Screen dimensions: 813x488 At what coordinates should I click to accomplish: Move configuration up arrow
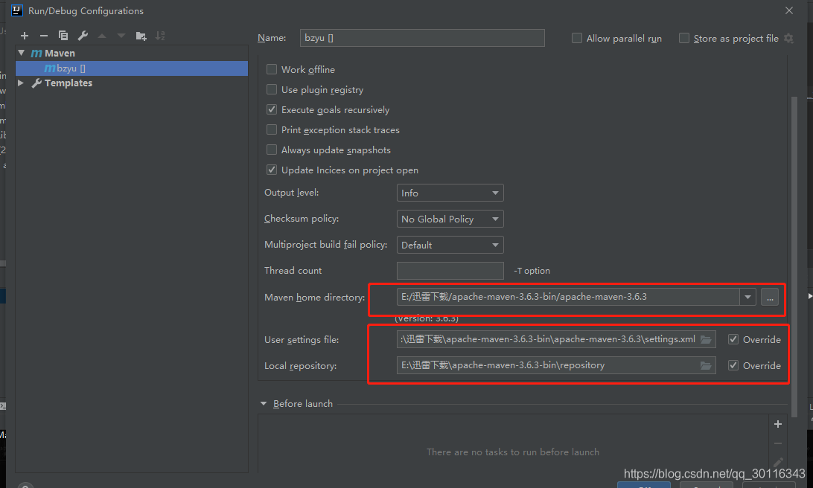pyautogui.click(x=102, y=36)
